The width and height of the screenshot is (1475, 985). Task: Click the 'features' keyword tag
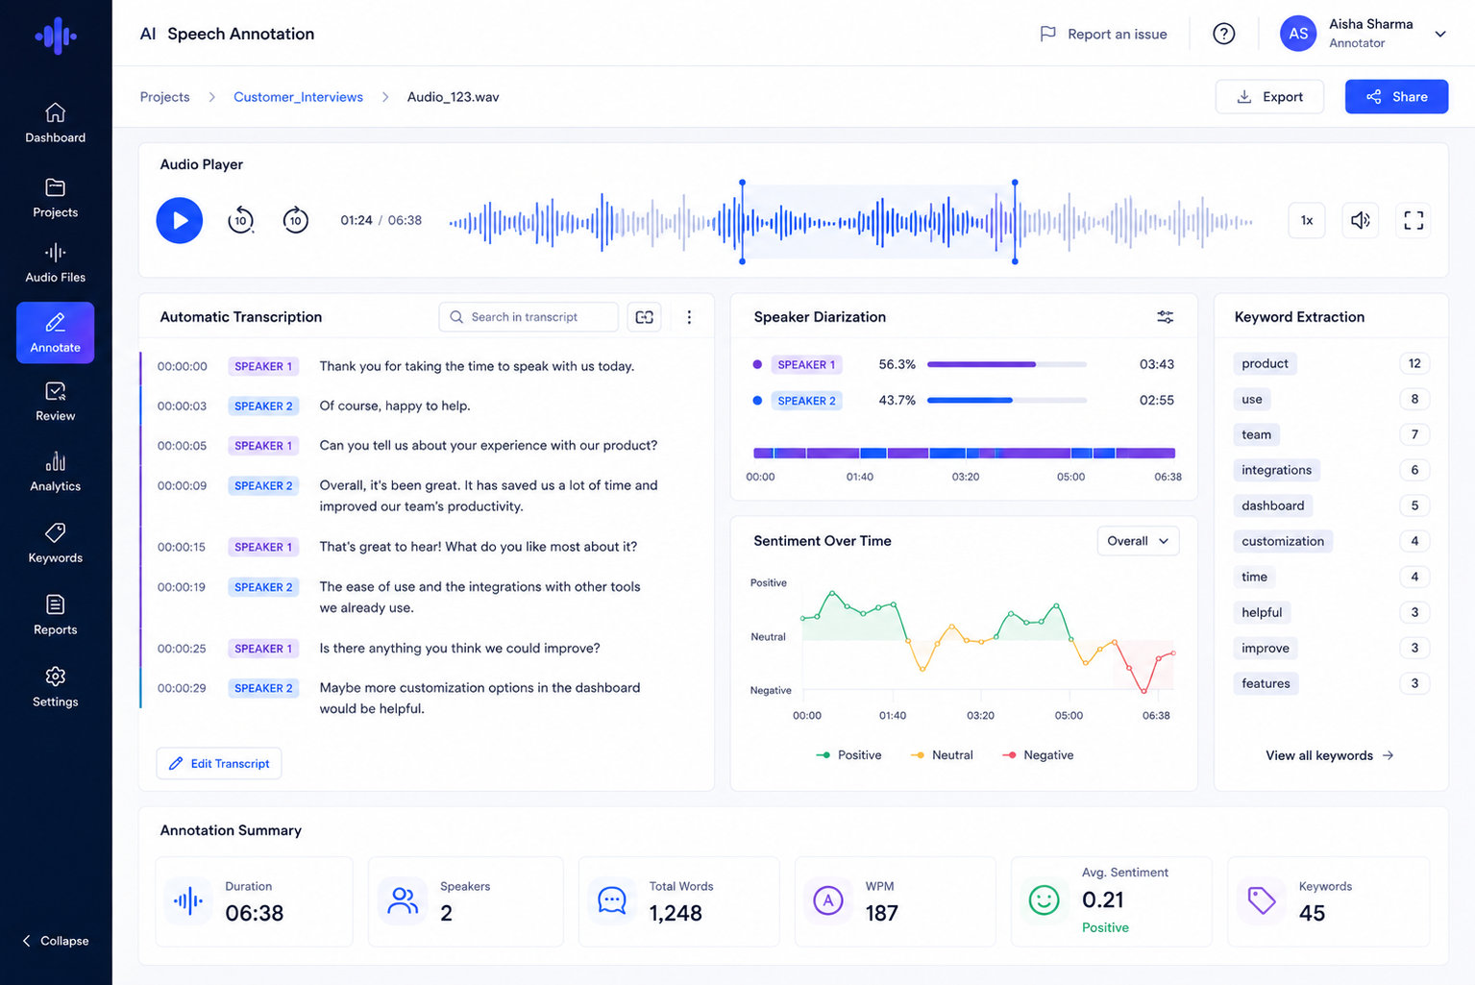pyautogui.click(x=1266, y=683)
